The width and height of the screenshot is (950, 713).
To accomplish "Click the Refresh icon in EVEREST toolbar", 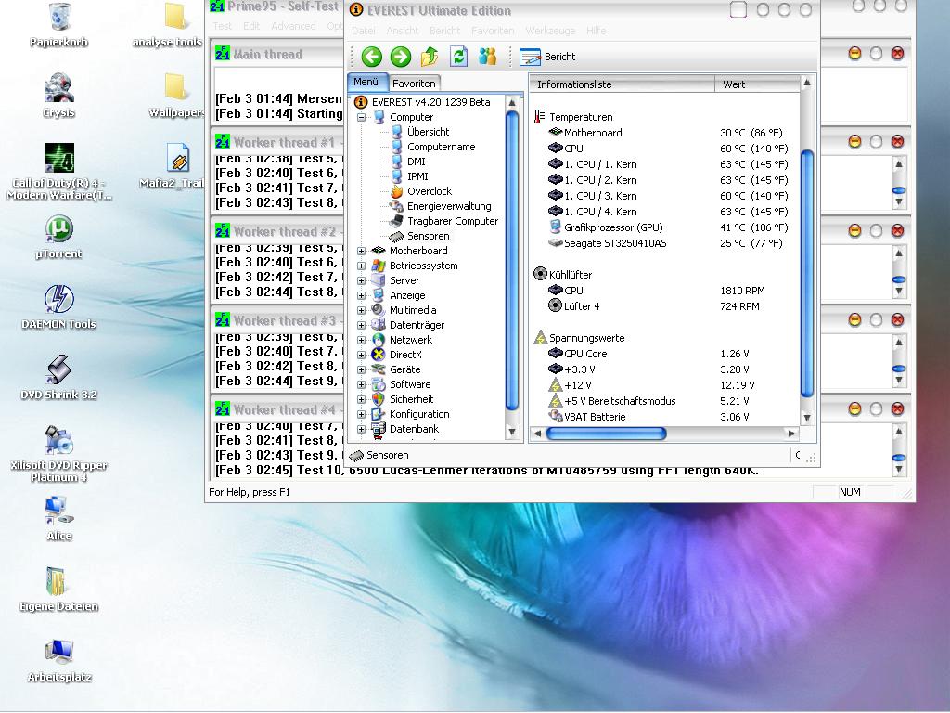I will point(458,57).
